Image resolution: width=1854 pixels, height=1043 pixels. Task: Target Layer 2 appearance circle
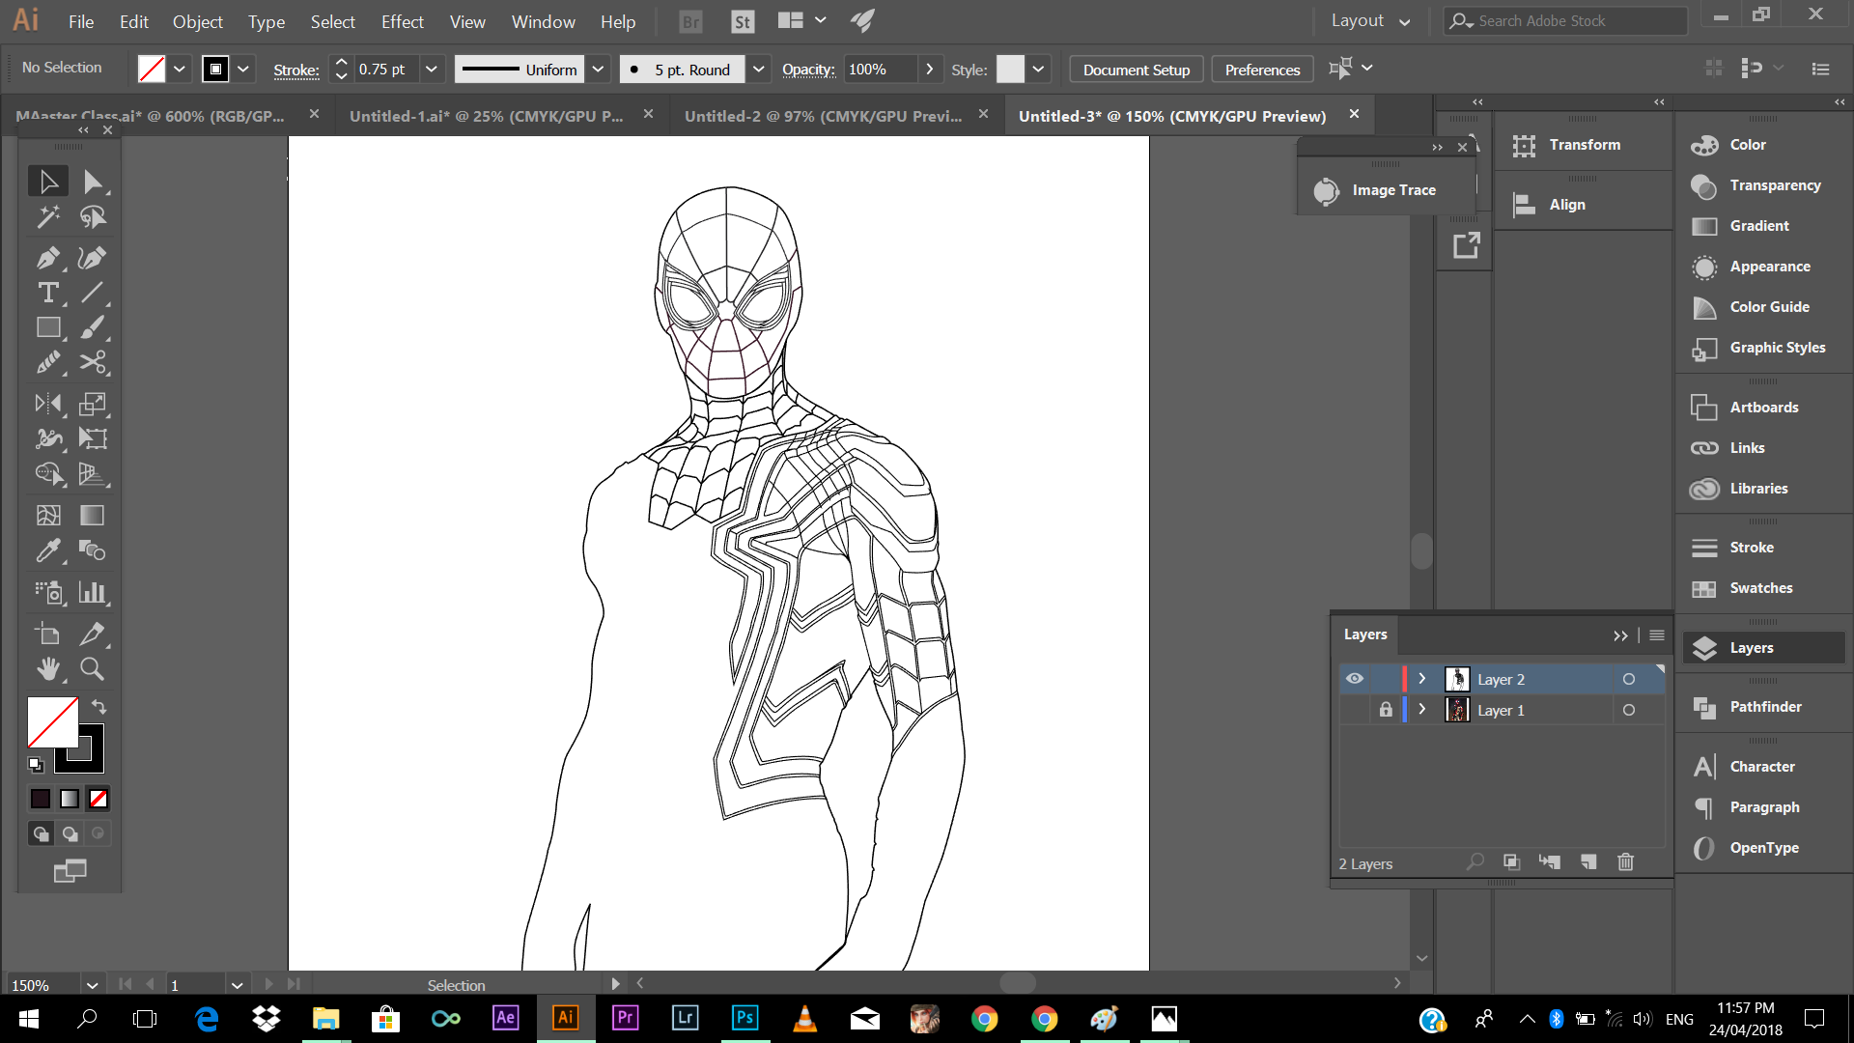pos(1629,679)
